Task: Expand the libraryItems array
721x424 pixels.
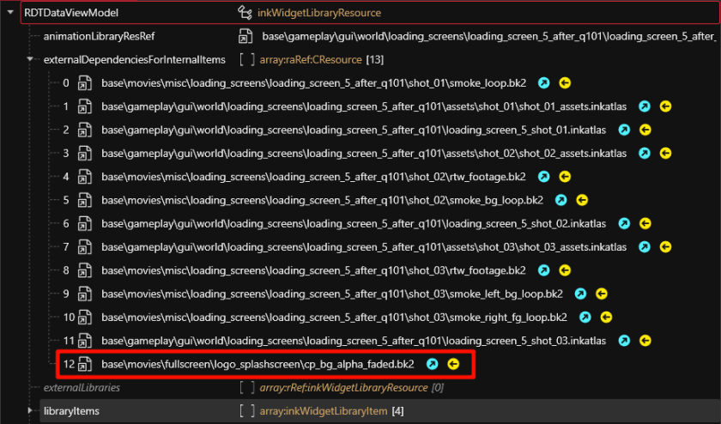Action: 30,410
